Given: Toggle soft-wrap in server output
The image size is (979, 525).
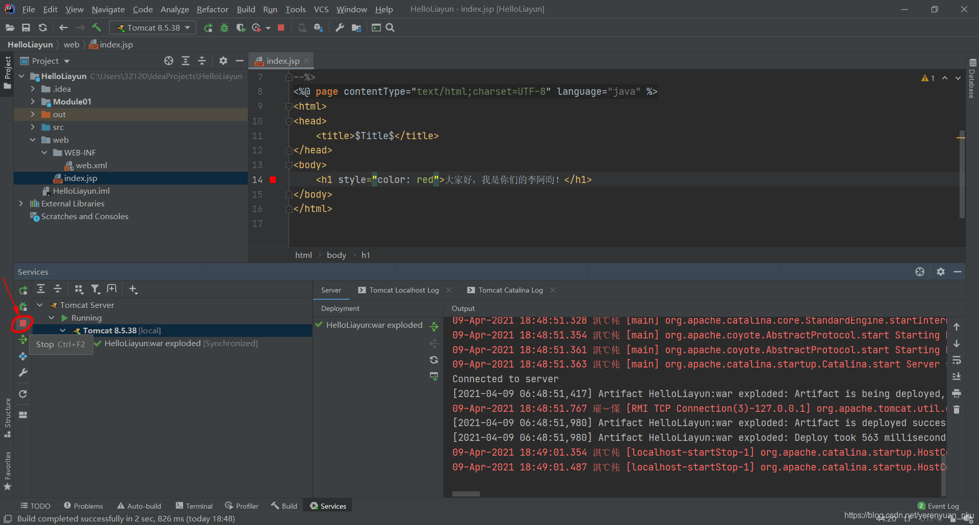Looking at the screenshot, I should pyautogui.click(x=957, y=360).
